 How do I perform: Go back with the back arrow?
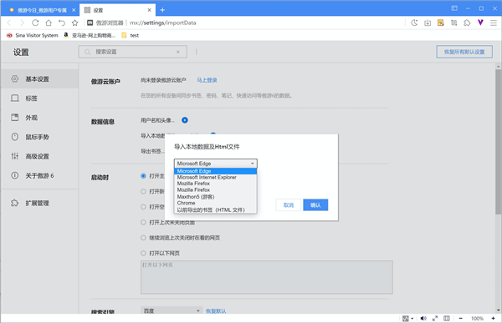(x=9, y=23)
